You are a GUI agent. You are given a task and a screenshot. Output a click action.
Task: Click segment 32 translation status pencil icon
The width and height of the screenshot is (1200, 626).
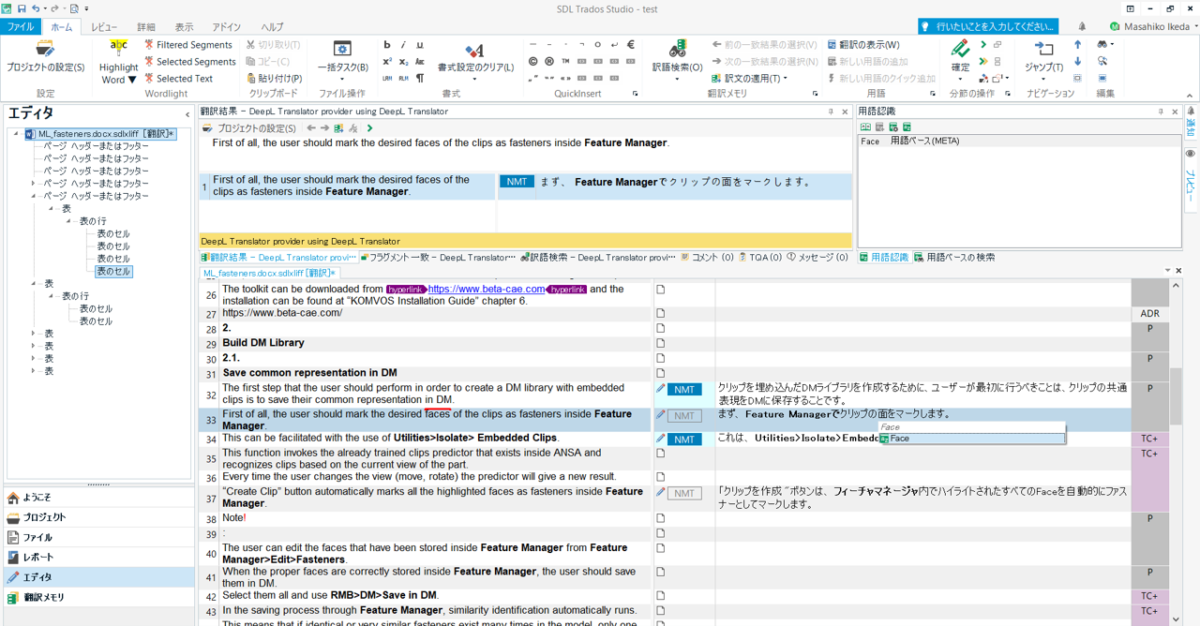(x=661, y=389)
